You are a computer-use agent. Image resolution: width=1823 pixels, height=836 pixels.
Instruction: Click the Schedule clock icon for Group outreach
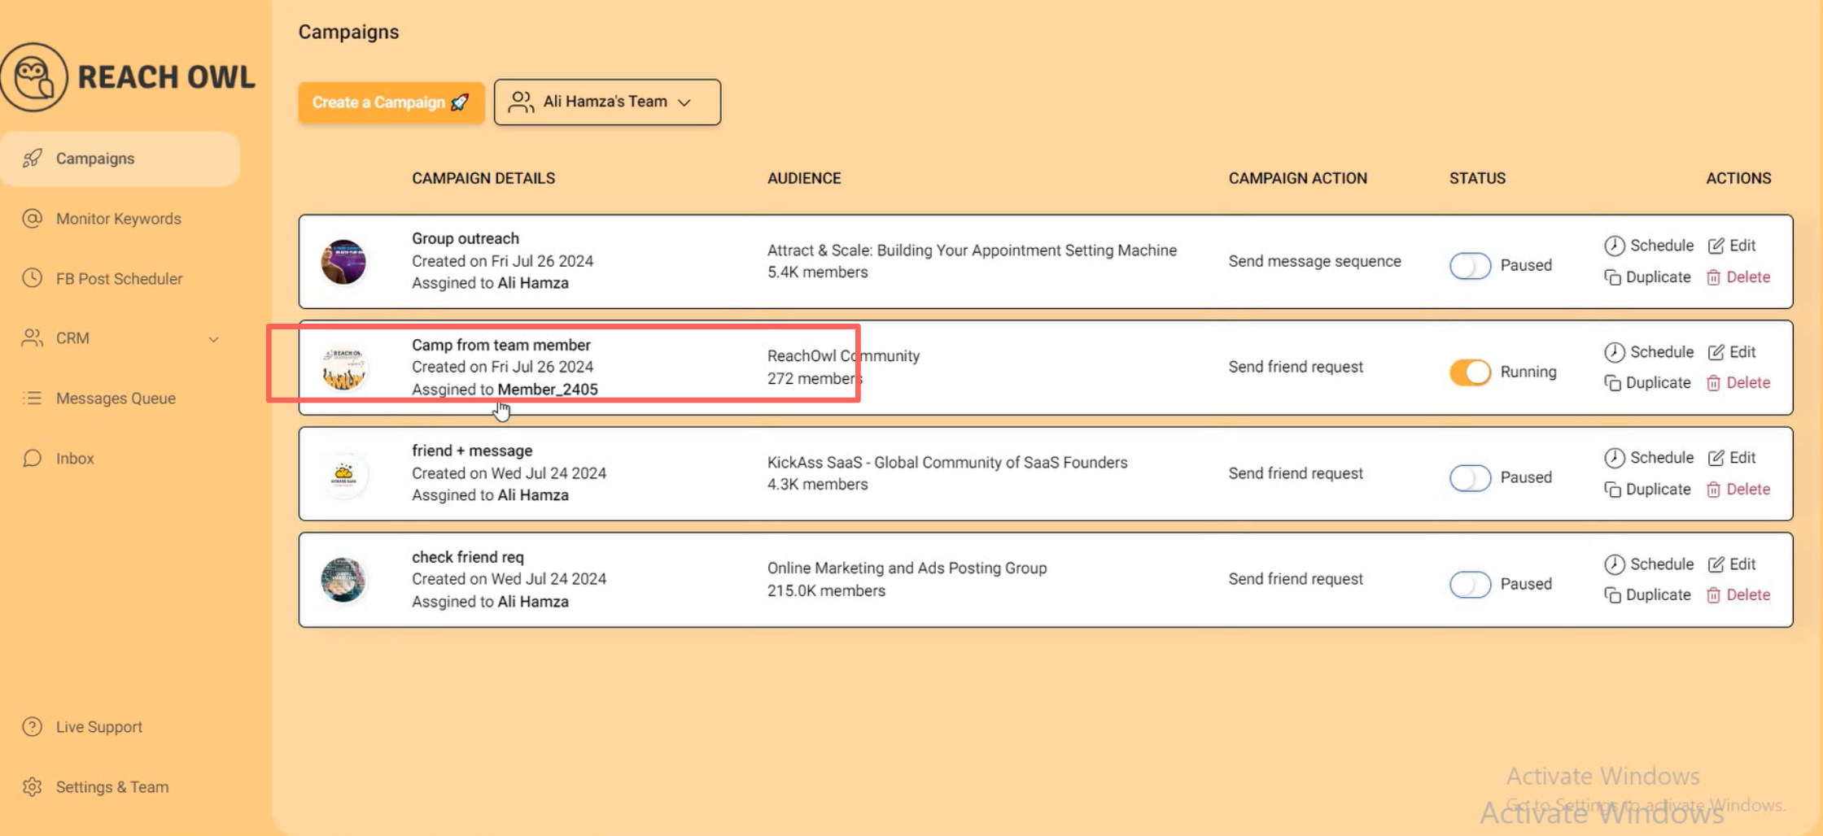[1615, 246]
